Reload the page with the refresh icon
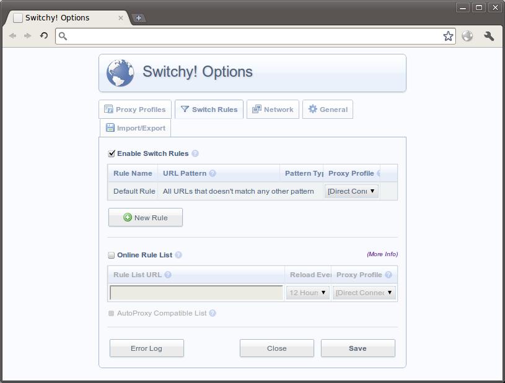Viewport: 505px width, 383px height. point(44,35)
